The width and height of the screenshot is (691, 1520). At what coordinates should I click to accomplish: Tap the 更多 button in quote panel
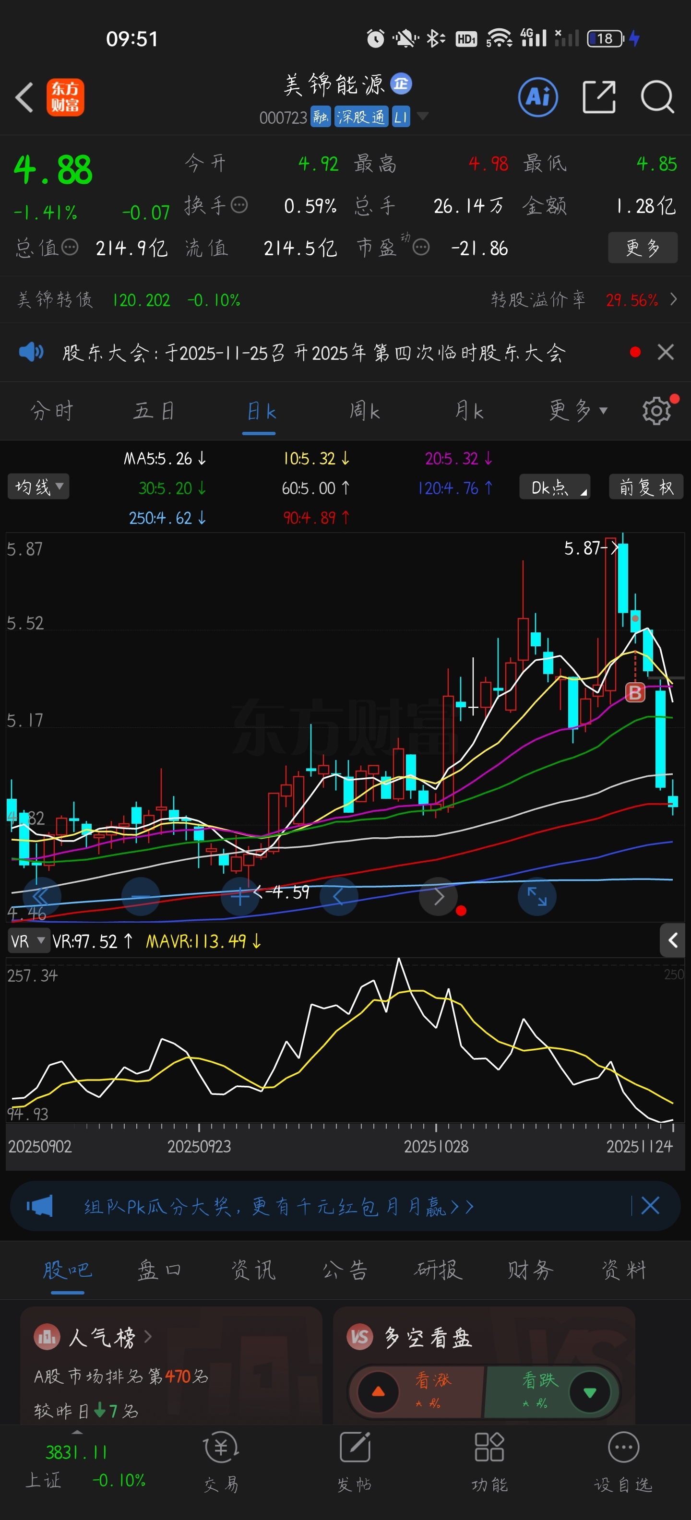643,247
